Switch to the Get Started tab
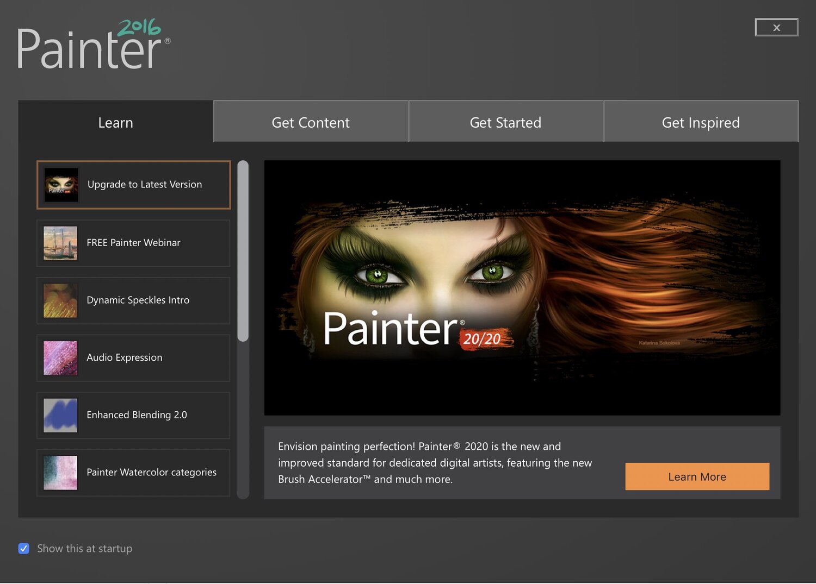The width and height of the screenshot is (816, 584). coord(506,122)
